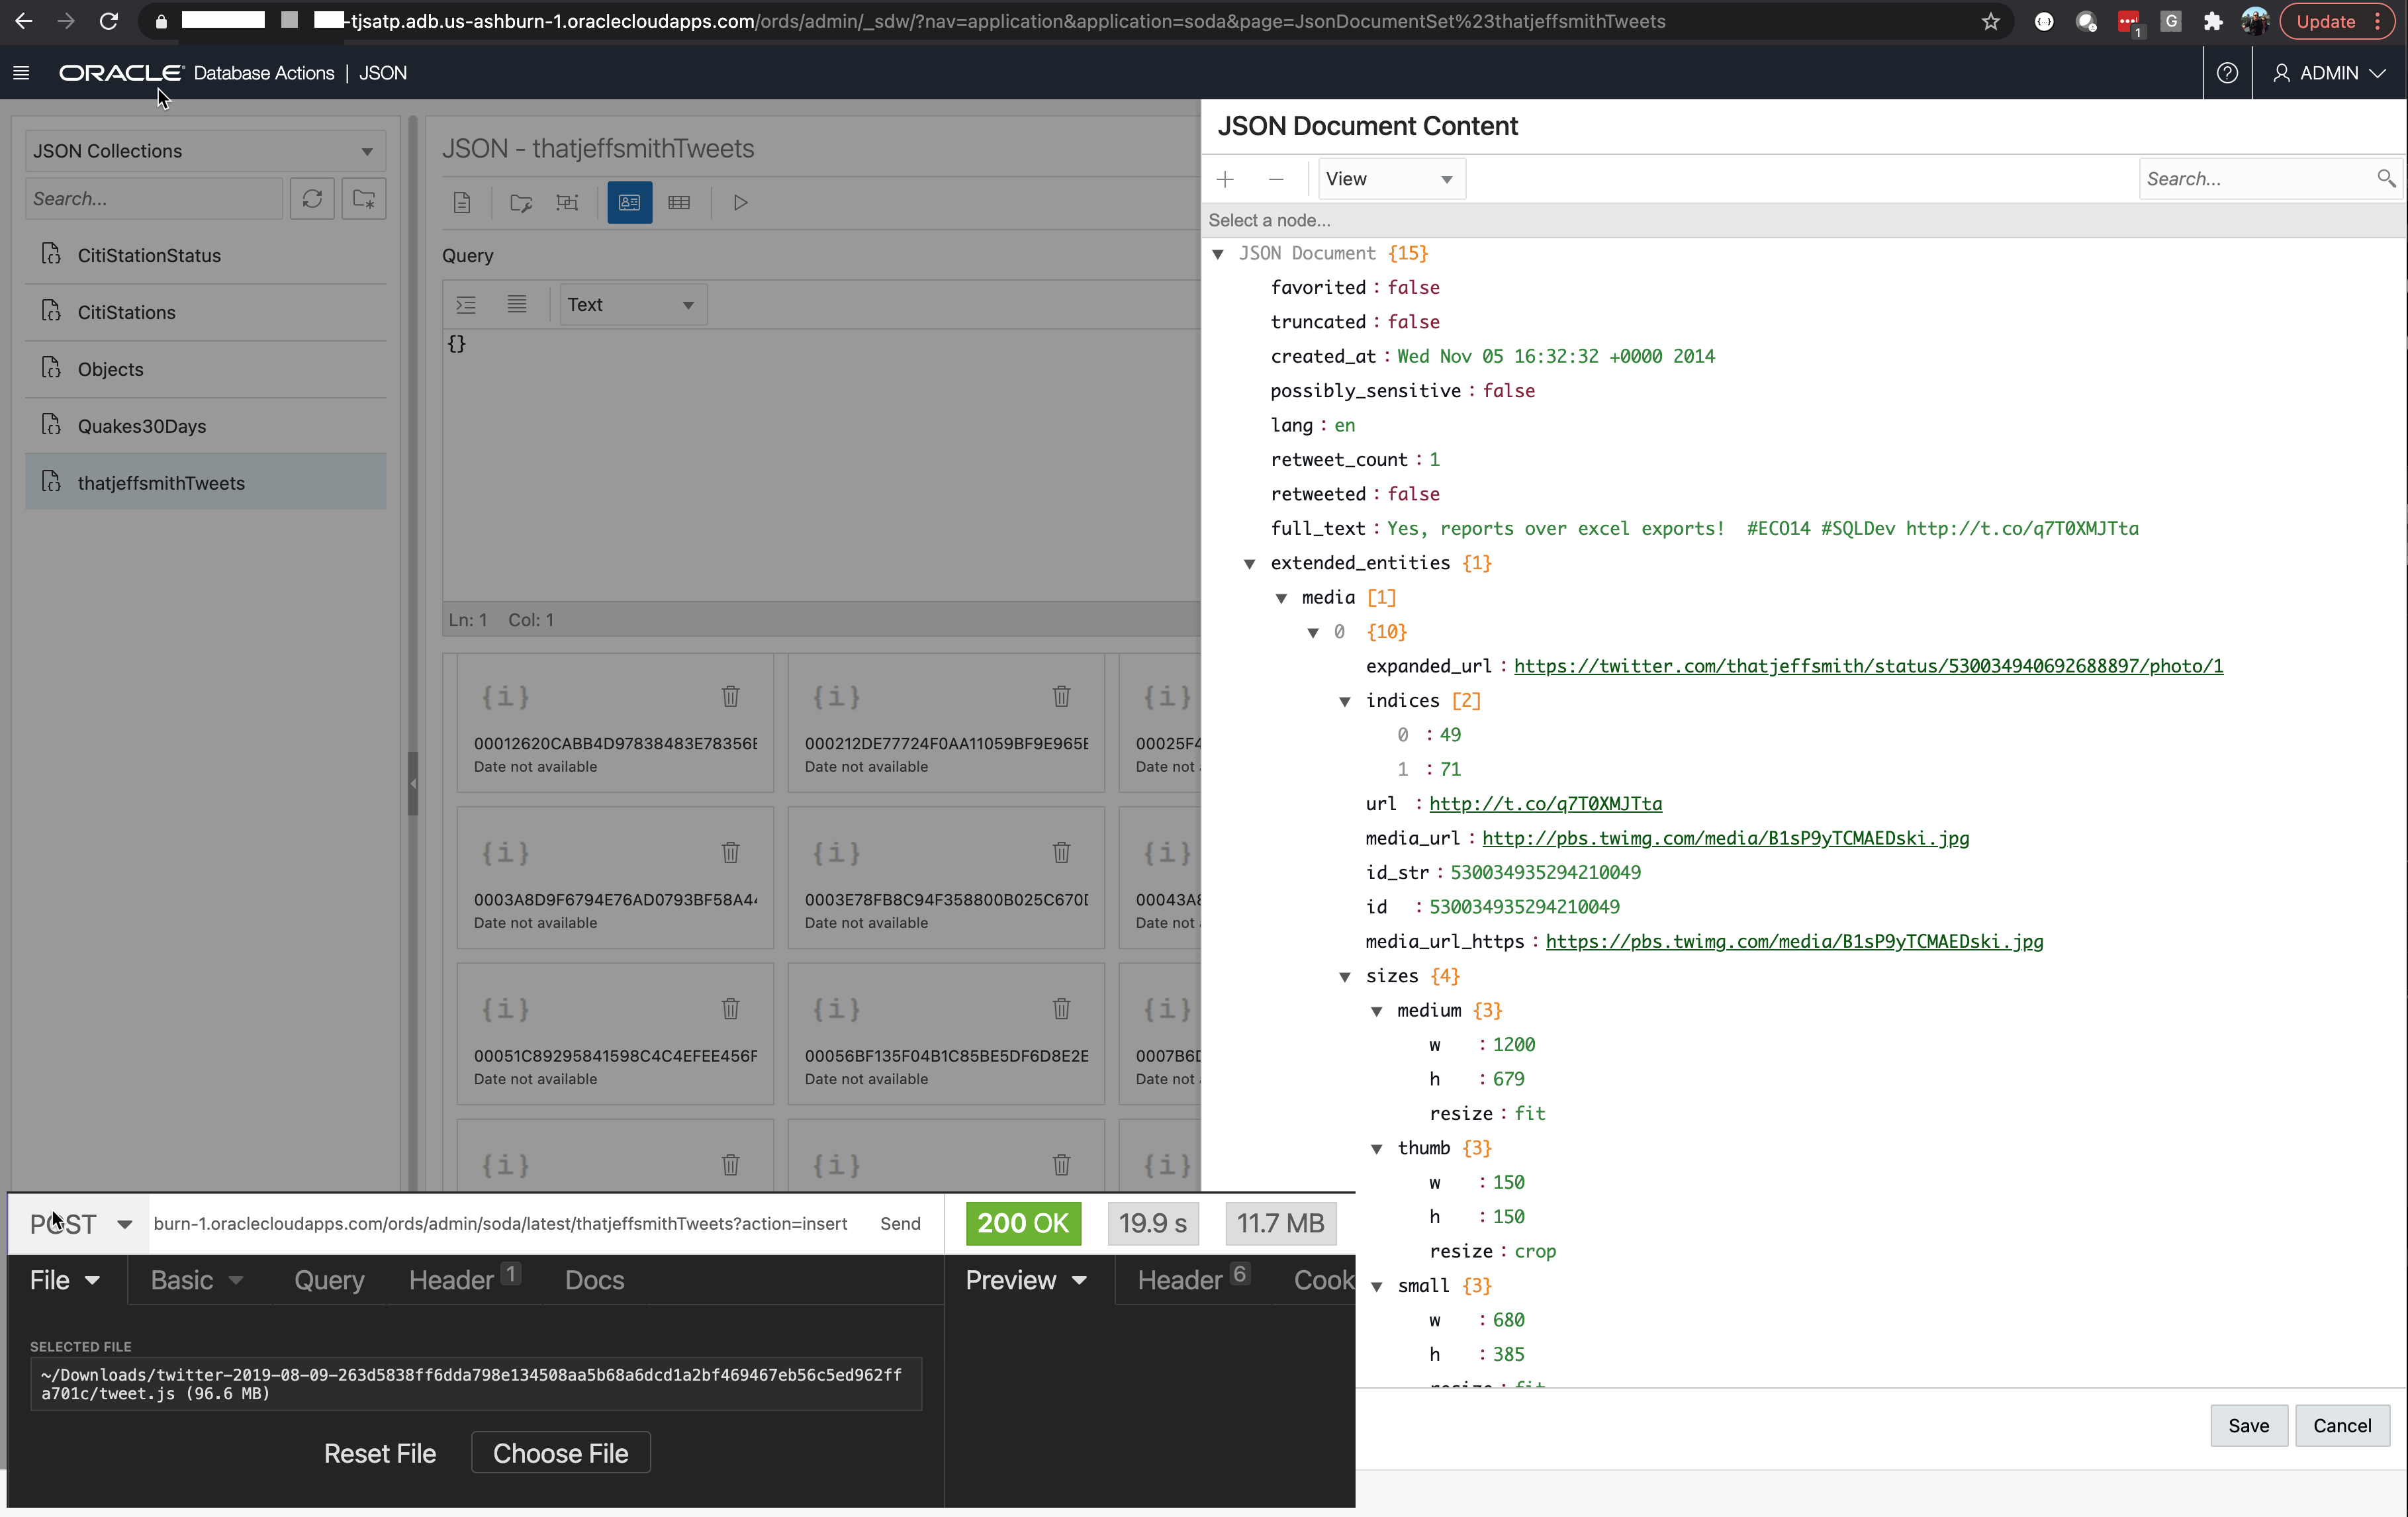Create a new collection with the folder-star icon
Screen dimensions: 2408x1517
click(x=364, y=199)
